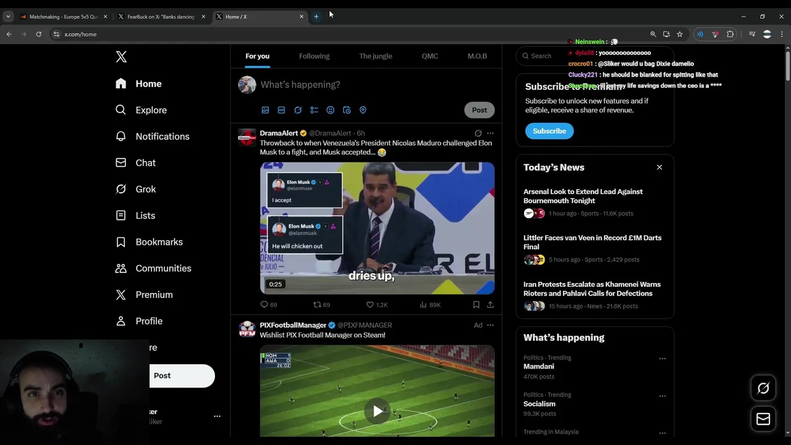Open Explore in the left navigation
Viewport: 791px width, 445px height.
point(141,110)
